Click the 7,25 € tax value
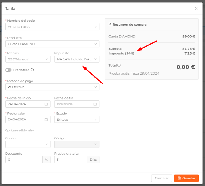The image size is (205, 186). pos(190,53)
